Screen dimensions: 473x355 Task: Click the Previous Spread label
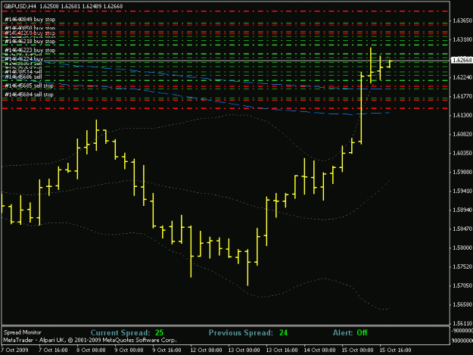(241, 333)
